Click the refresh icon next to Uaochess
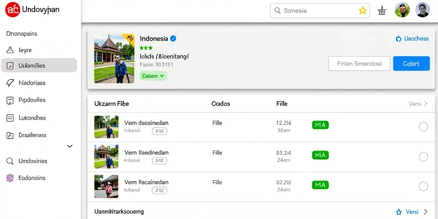Viewport: 438px width, 219px height. tap(398, 39)
